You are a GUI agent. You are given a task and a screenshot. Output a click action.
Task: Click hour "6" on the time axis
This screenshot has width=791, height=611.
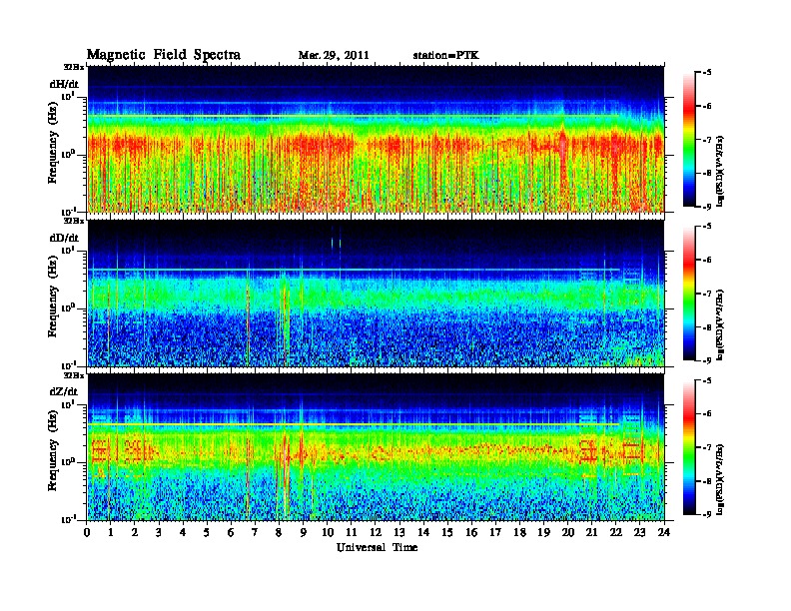(231, 532)
